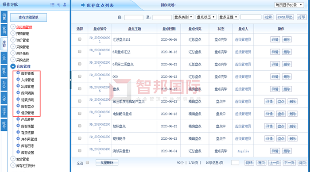Screen dimensions: 310x172
Task: Click the EXCEL导出 export button
Action: pos(285,17)
